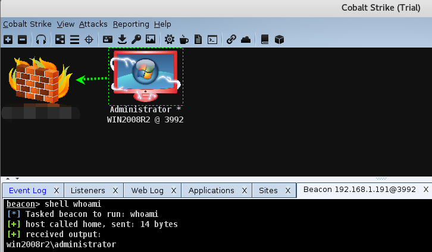
Task: Click the document macro icon
Action: (x=198, y=40)
